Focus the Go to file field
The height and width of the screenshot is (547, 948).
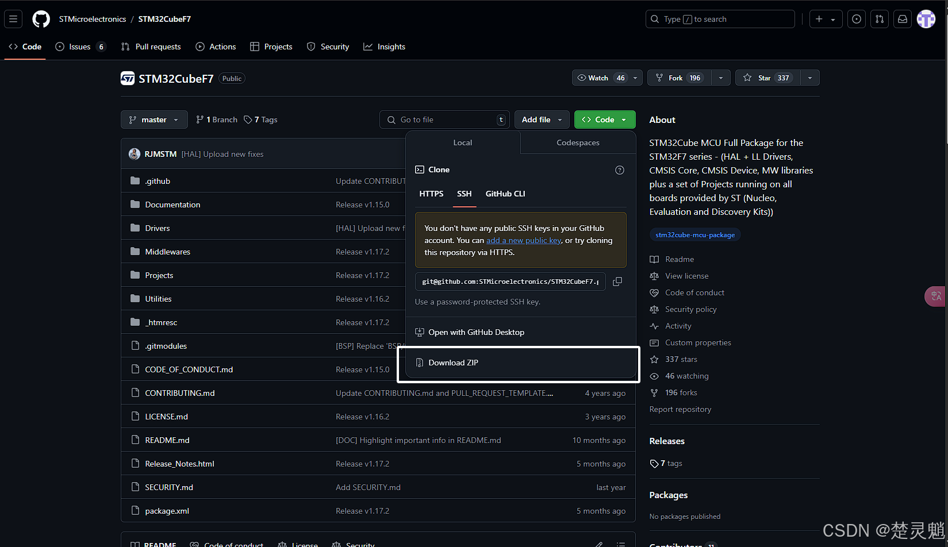pyautogui.click(x=444, y=120)
